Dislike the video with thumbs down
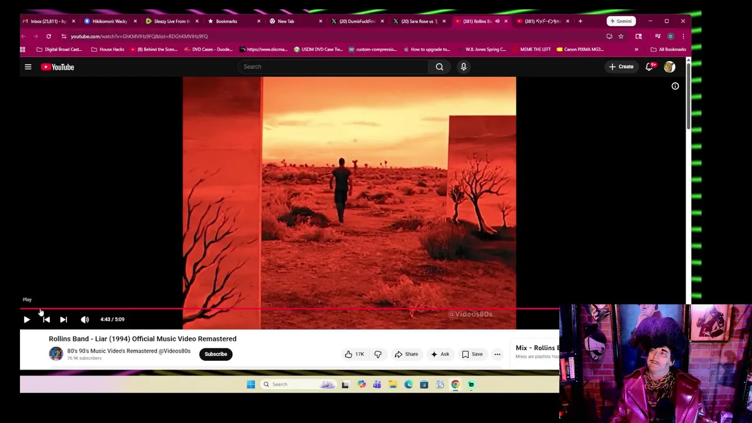Viewport: 752px width, 423px height. pos(378,354)
